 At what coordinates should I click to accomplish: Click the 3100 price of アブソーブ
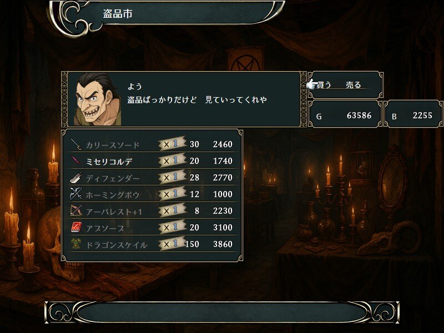(223, 228)
